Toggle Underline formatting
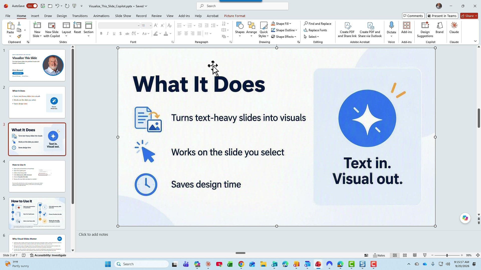 pos(114,33)
